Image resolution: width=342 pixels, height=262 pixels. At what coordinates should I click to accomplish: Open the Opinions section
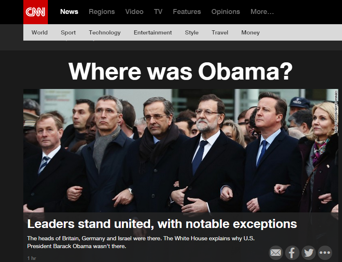pos(225,11)
